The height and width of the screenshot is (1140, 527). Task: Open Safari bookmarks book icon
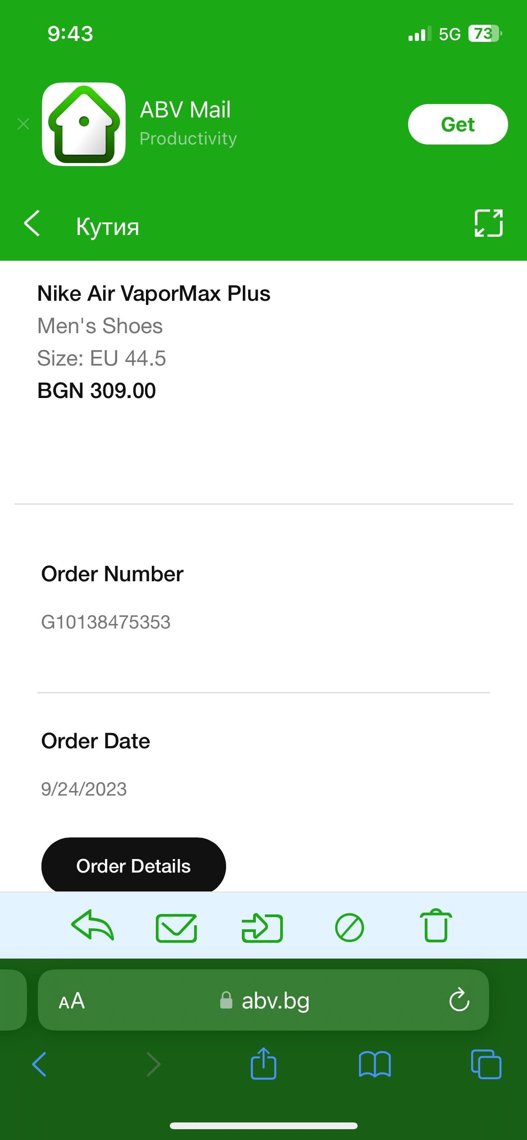(x=375, y=1064)
